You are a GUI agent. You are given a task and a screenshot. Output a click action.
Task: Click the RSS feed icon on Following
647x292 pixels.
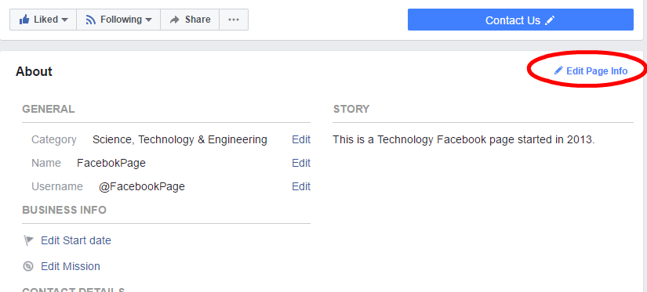90,20
